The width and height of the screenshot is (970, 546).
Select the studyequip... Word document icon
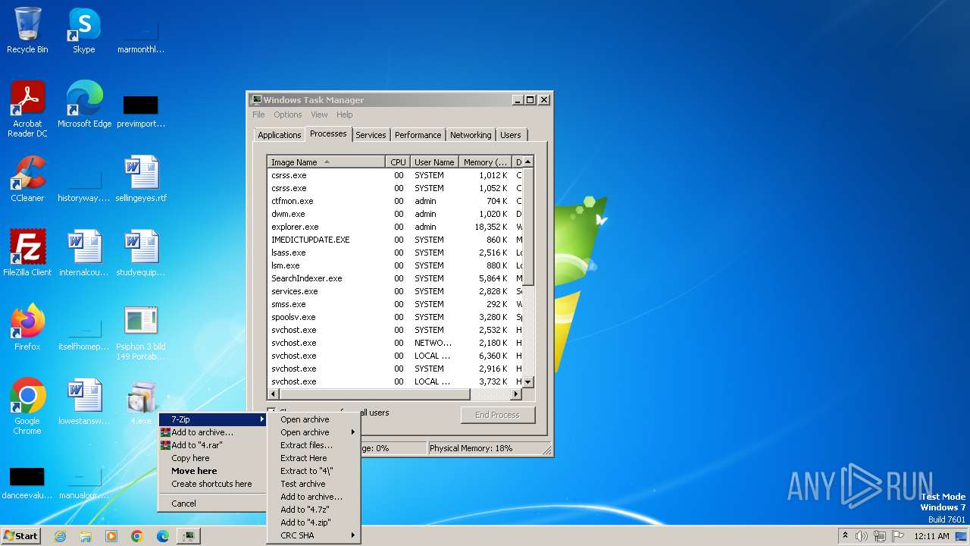click(141, 253)
